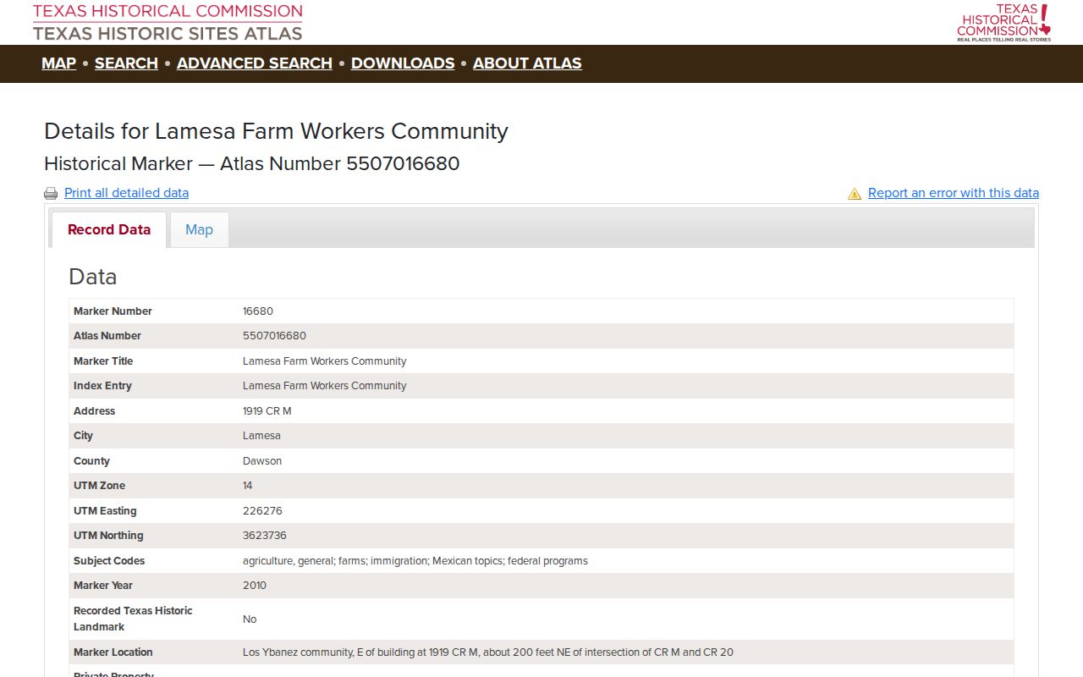Click the Texas Historical Commission logo at top right
The image size is (1083, 677).
coord(1003,23)
